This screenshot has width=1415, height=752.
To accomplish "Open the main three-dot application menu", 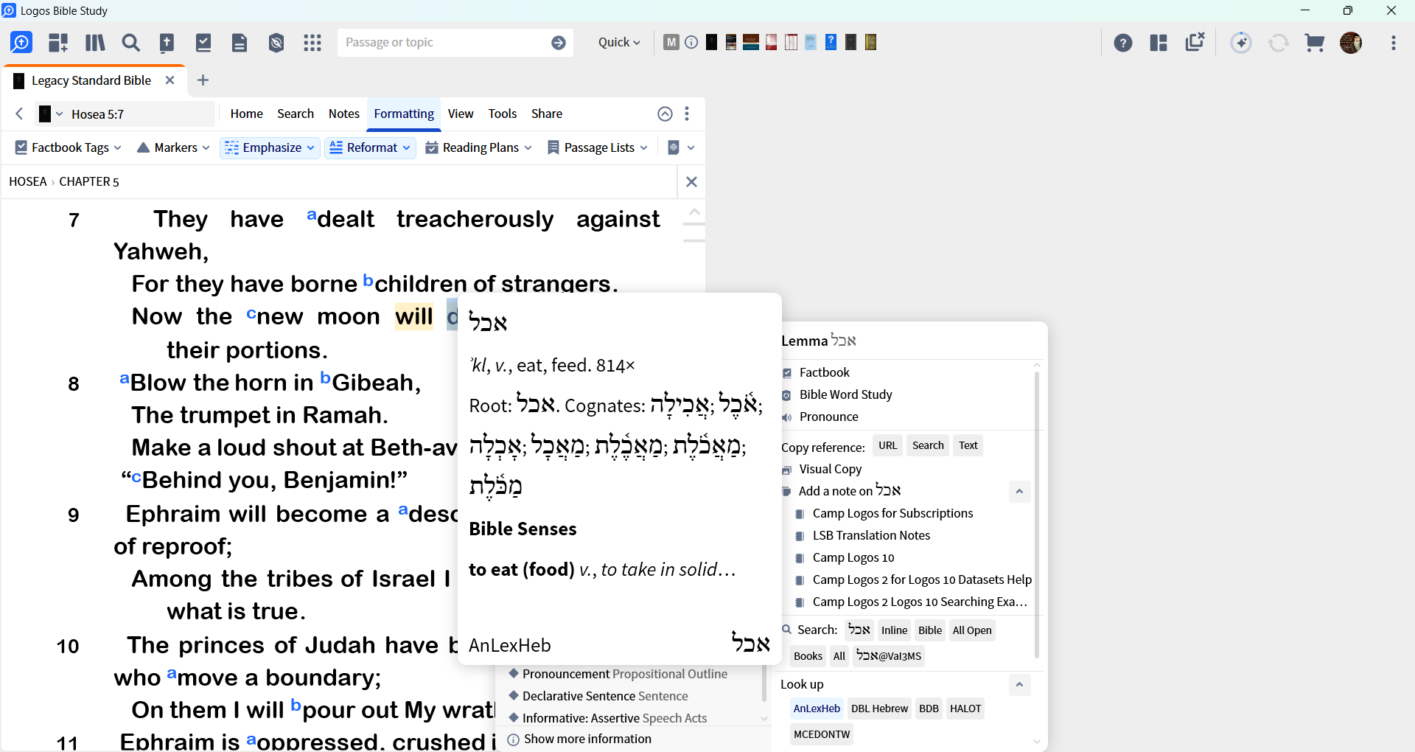I will (1393, 43).
